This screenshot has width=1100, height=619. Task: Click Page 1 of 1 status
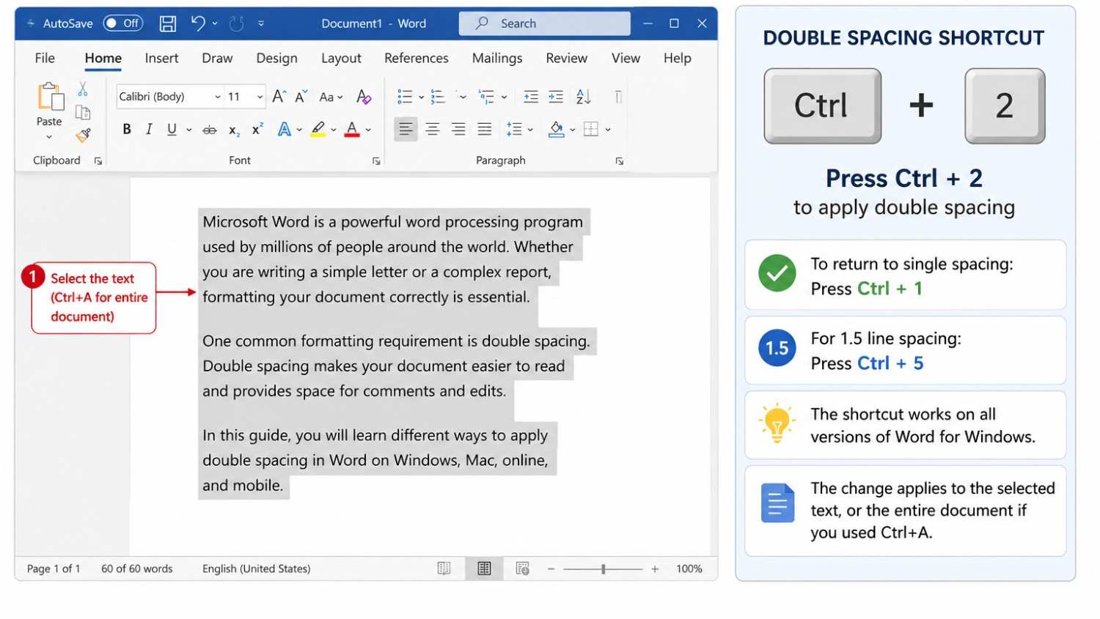coord(54,568)
